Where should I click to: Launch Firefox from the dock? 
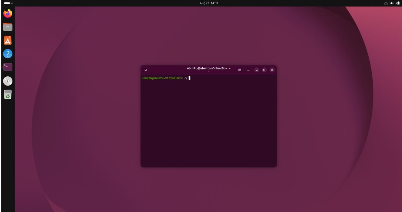click(x=8, y=13)
